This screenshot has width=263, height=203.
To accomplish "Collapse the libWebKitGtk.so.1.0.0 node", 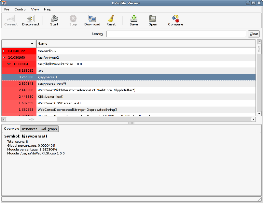I will (9, 64).
